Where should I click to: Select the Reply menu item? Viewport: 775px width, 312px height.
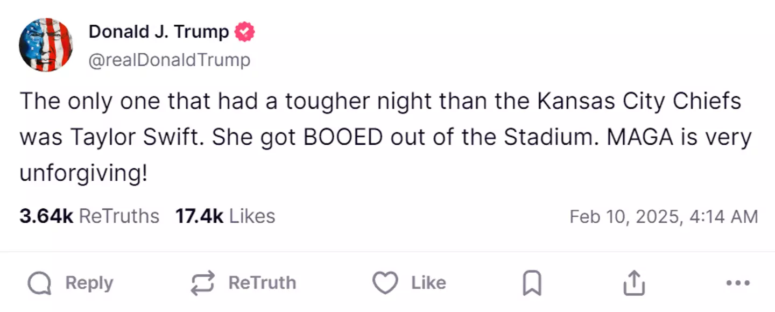70,282
